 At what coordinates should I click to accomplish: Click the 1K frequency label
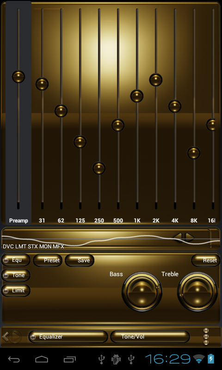pyautogui.click(x=137, y=221)
